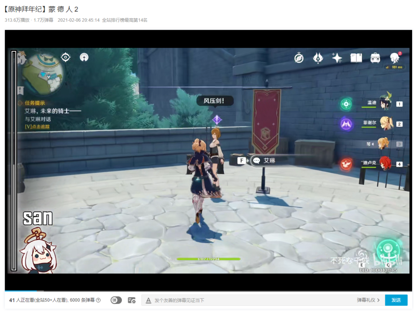Click the danmaku text input field
Viewport: 414px width, 311px height.
[253, 300]
